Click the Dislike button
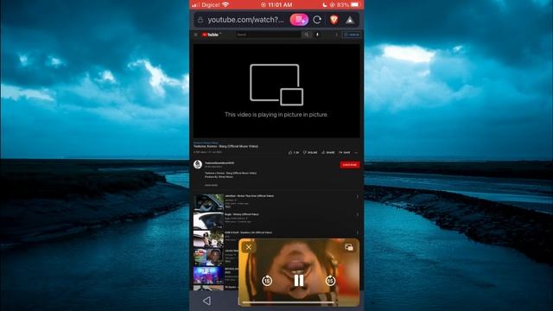 [310, 152]
